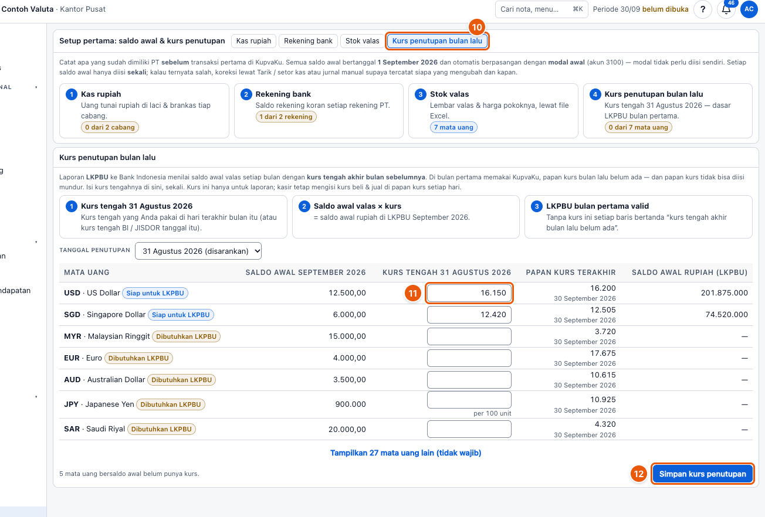Select the 'Kurs penutupan bulan lalu' tab

tap(437, 41)
